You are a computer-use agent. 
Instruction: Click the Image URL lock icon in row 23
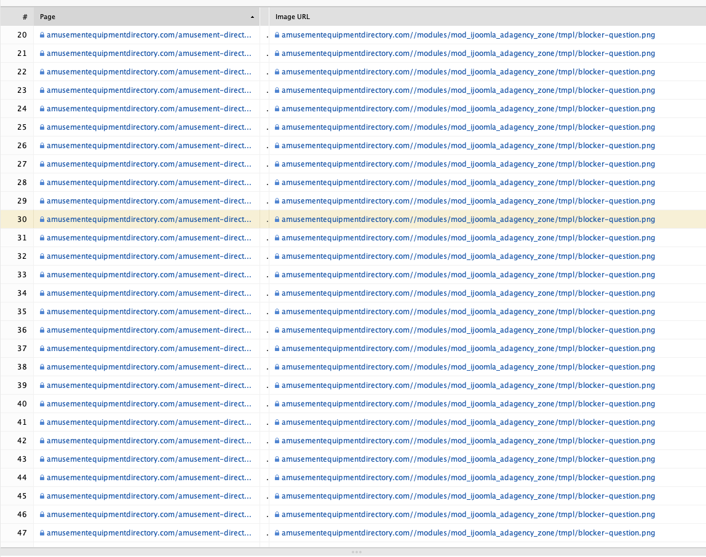277,90
